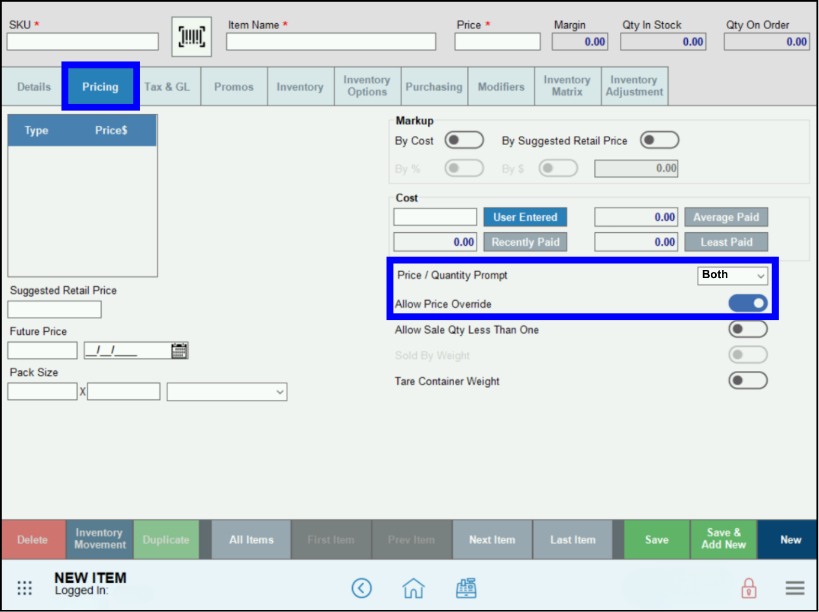Click the red padlock icon
The image size is (819, 612).
(x=748, y=588)
